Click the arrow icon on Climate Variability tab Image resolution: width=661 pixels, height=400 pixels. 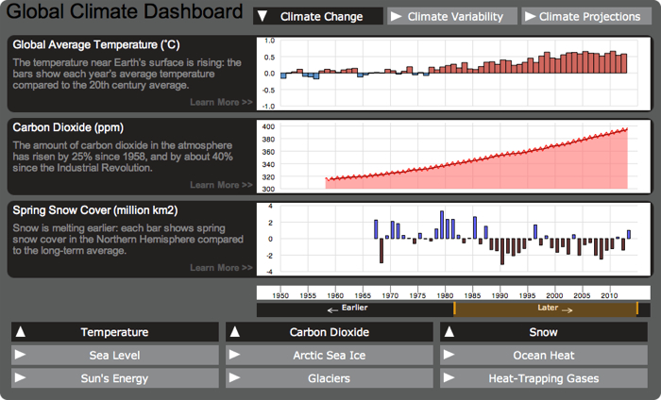(397, 17)
